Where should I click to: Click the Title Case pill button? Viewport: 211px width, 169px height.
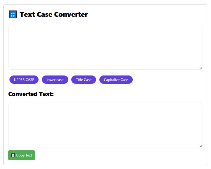[83, 80]
